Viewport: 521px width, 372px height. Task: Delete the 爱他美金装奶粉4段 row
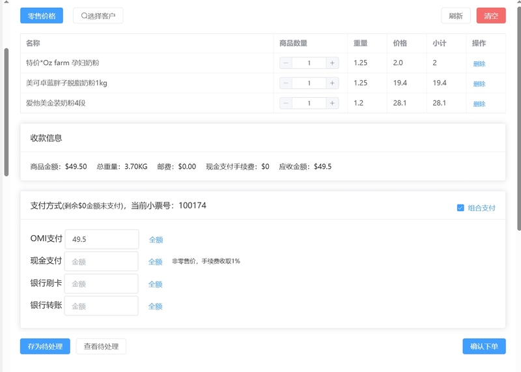(479, 104)
